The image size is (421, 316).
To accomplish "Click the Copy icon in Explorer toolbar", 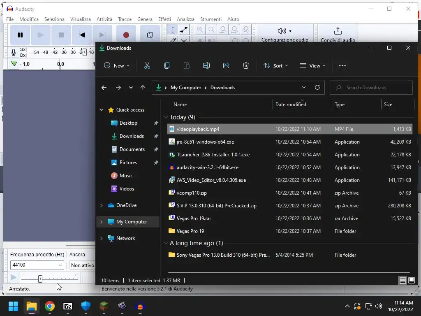I will [167, 65].
